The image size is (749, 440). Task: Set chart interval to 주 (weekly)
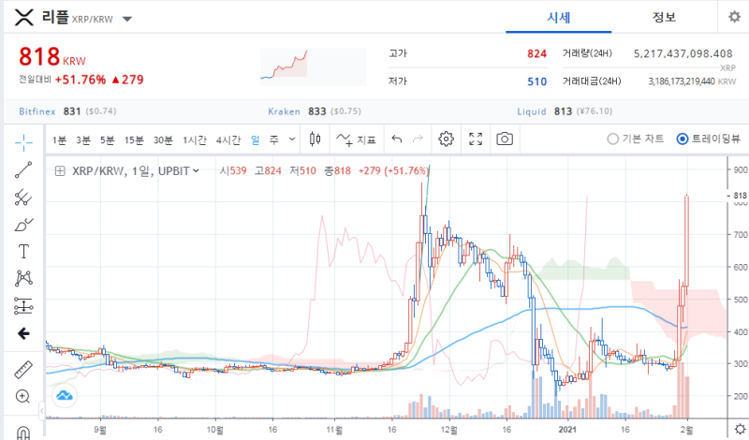273,139
